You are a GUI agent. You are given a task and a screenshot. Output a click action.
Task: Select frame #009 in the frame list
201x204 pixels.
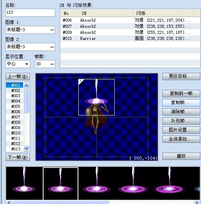coord(15,128)
